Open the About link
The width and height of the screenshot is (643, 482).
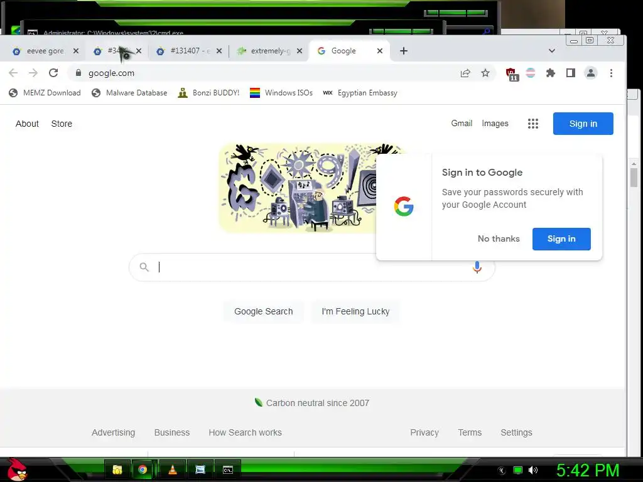click(27, 124)
